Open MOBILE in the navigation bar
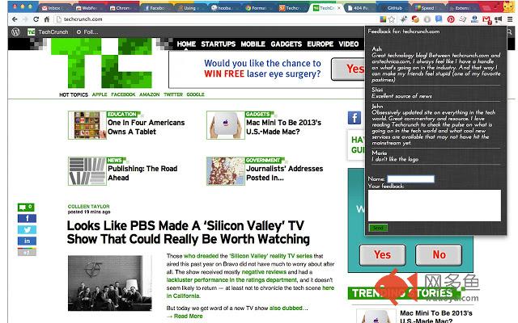 point(253,44)
